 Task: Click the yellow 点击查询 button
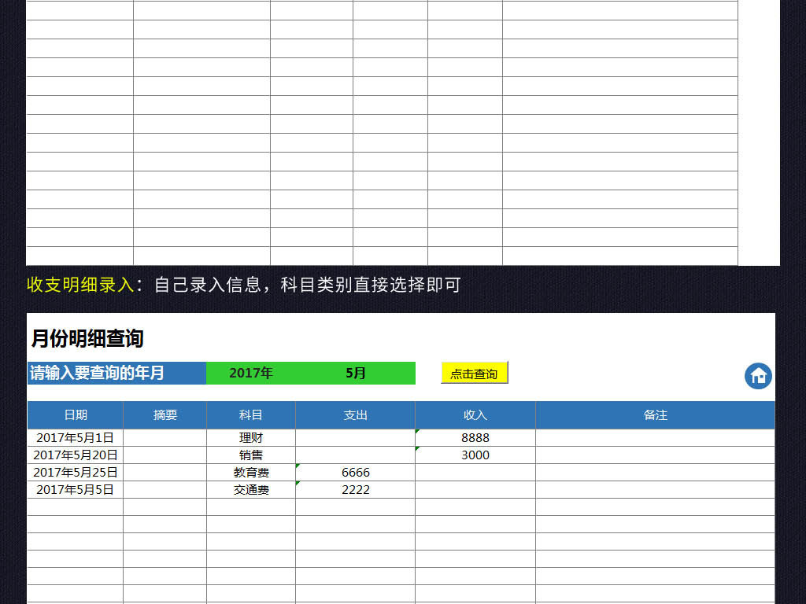pos(474,373)
